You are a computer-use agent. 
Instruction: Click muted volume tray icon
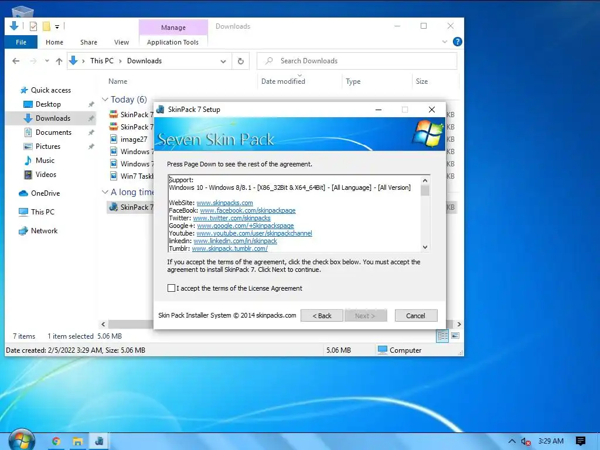526,442
